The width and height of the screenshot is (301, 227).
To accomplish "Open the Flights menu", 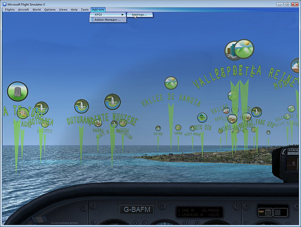I will click(10, 9).
